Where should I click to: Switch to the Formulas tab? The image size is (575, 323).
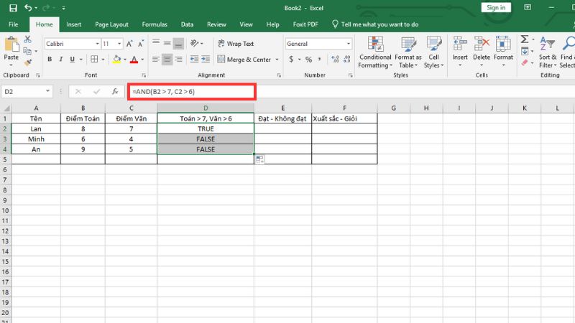154,24
